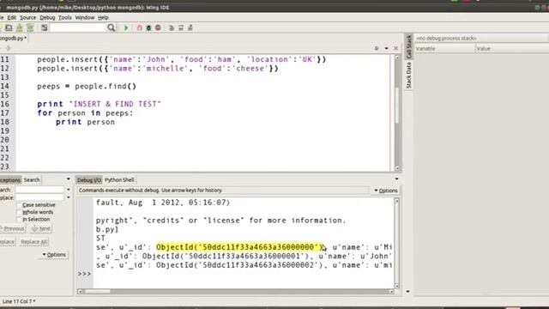549x309 pixels.
Task: Open the Search panel Options dropdown
Action: (x=54, y=255)
